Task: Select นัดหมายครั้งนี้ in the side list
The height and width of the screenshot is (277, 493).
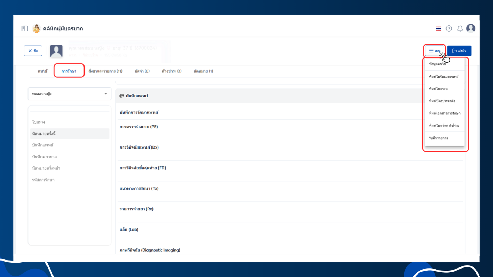Action: pos(70,134)
